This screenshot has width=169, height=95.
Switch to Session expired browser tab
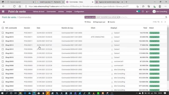[x=21, y=2]
